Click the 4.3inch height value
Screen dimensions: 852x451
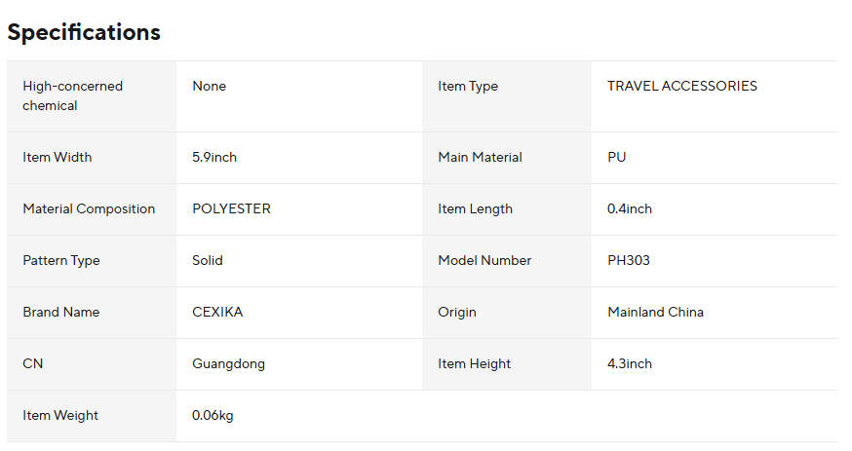629,363
